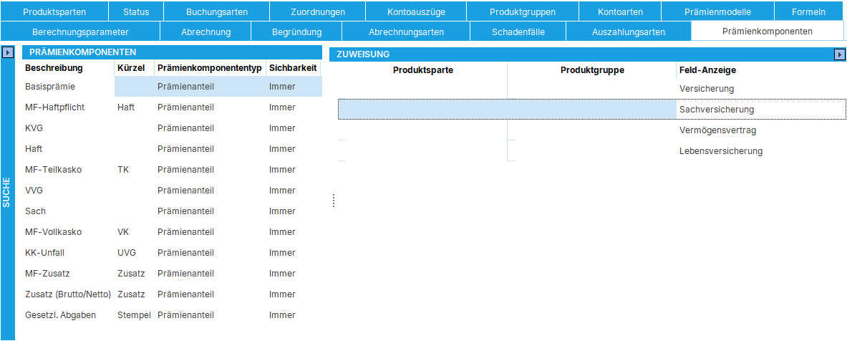Switch to the Kontoauszüge tab
The height and width of the screenshot is (341, 847).
pyautogui.click(x=415, y=11)
